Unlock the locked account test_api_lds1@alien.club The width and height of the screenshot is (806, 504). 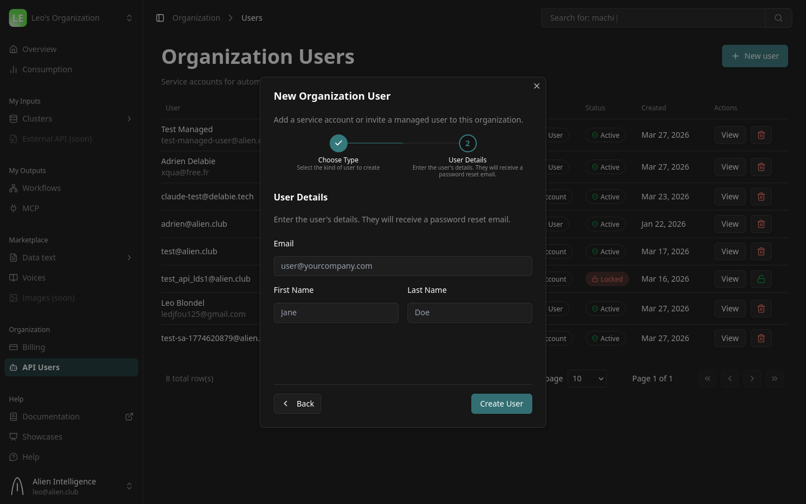point(761,279)
